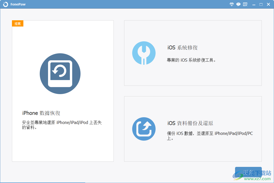This screenshot has width=274, height=183.
Task: Click the iOS 資料備份及還原 title text
Action: coord(190,123)
